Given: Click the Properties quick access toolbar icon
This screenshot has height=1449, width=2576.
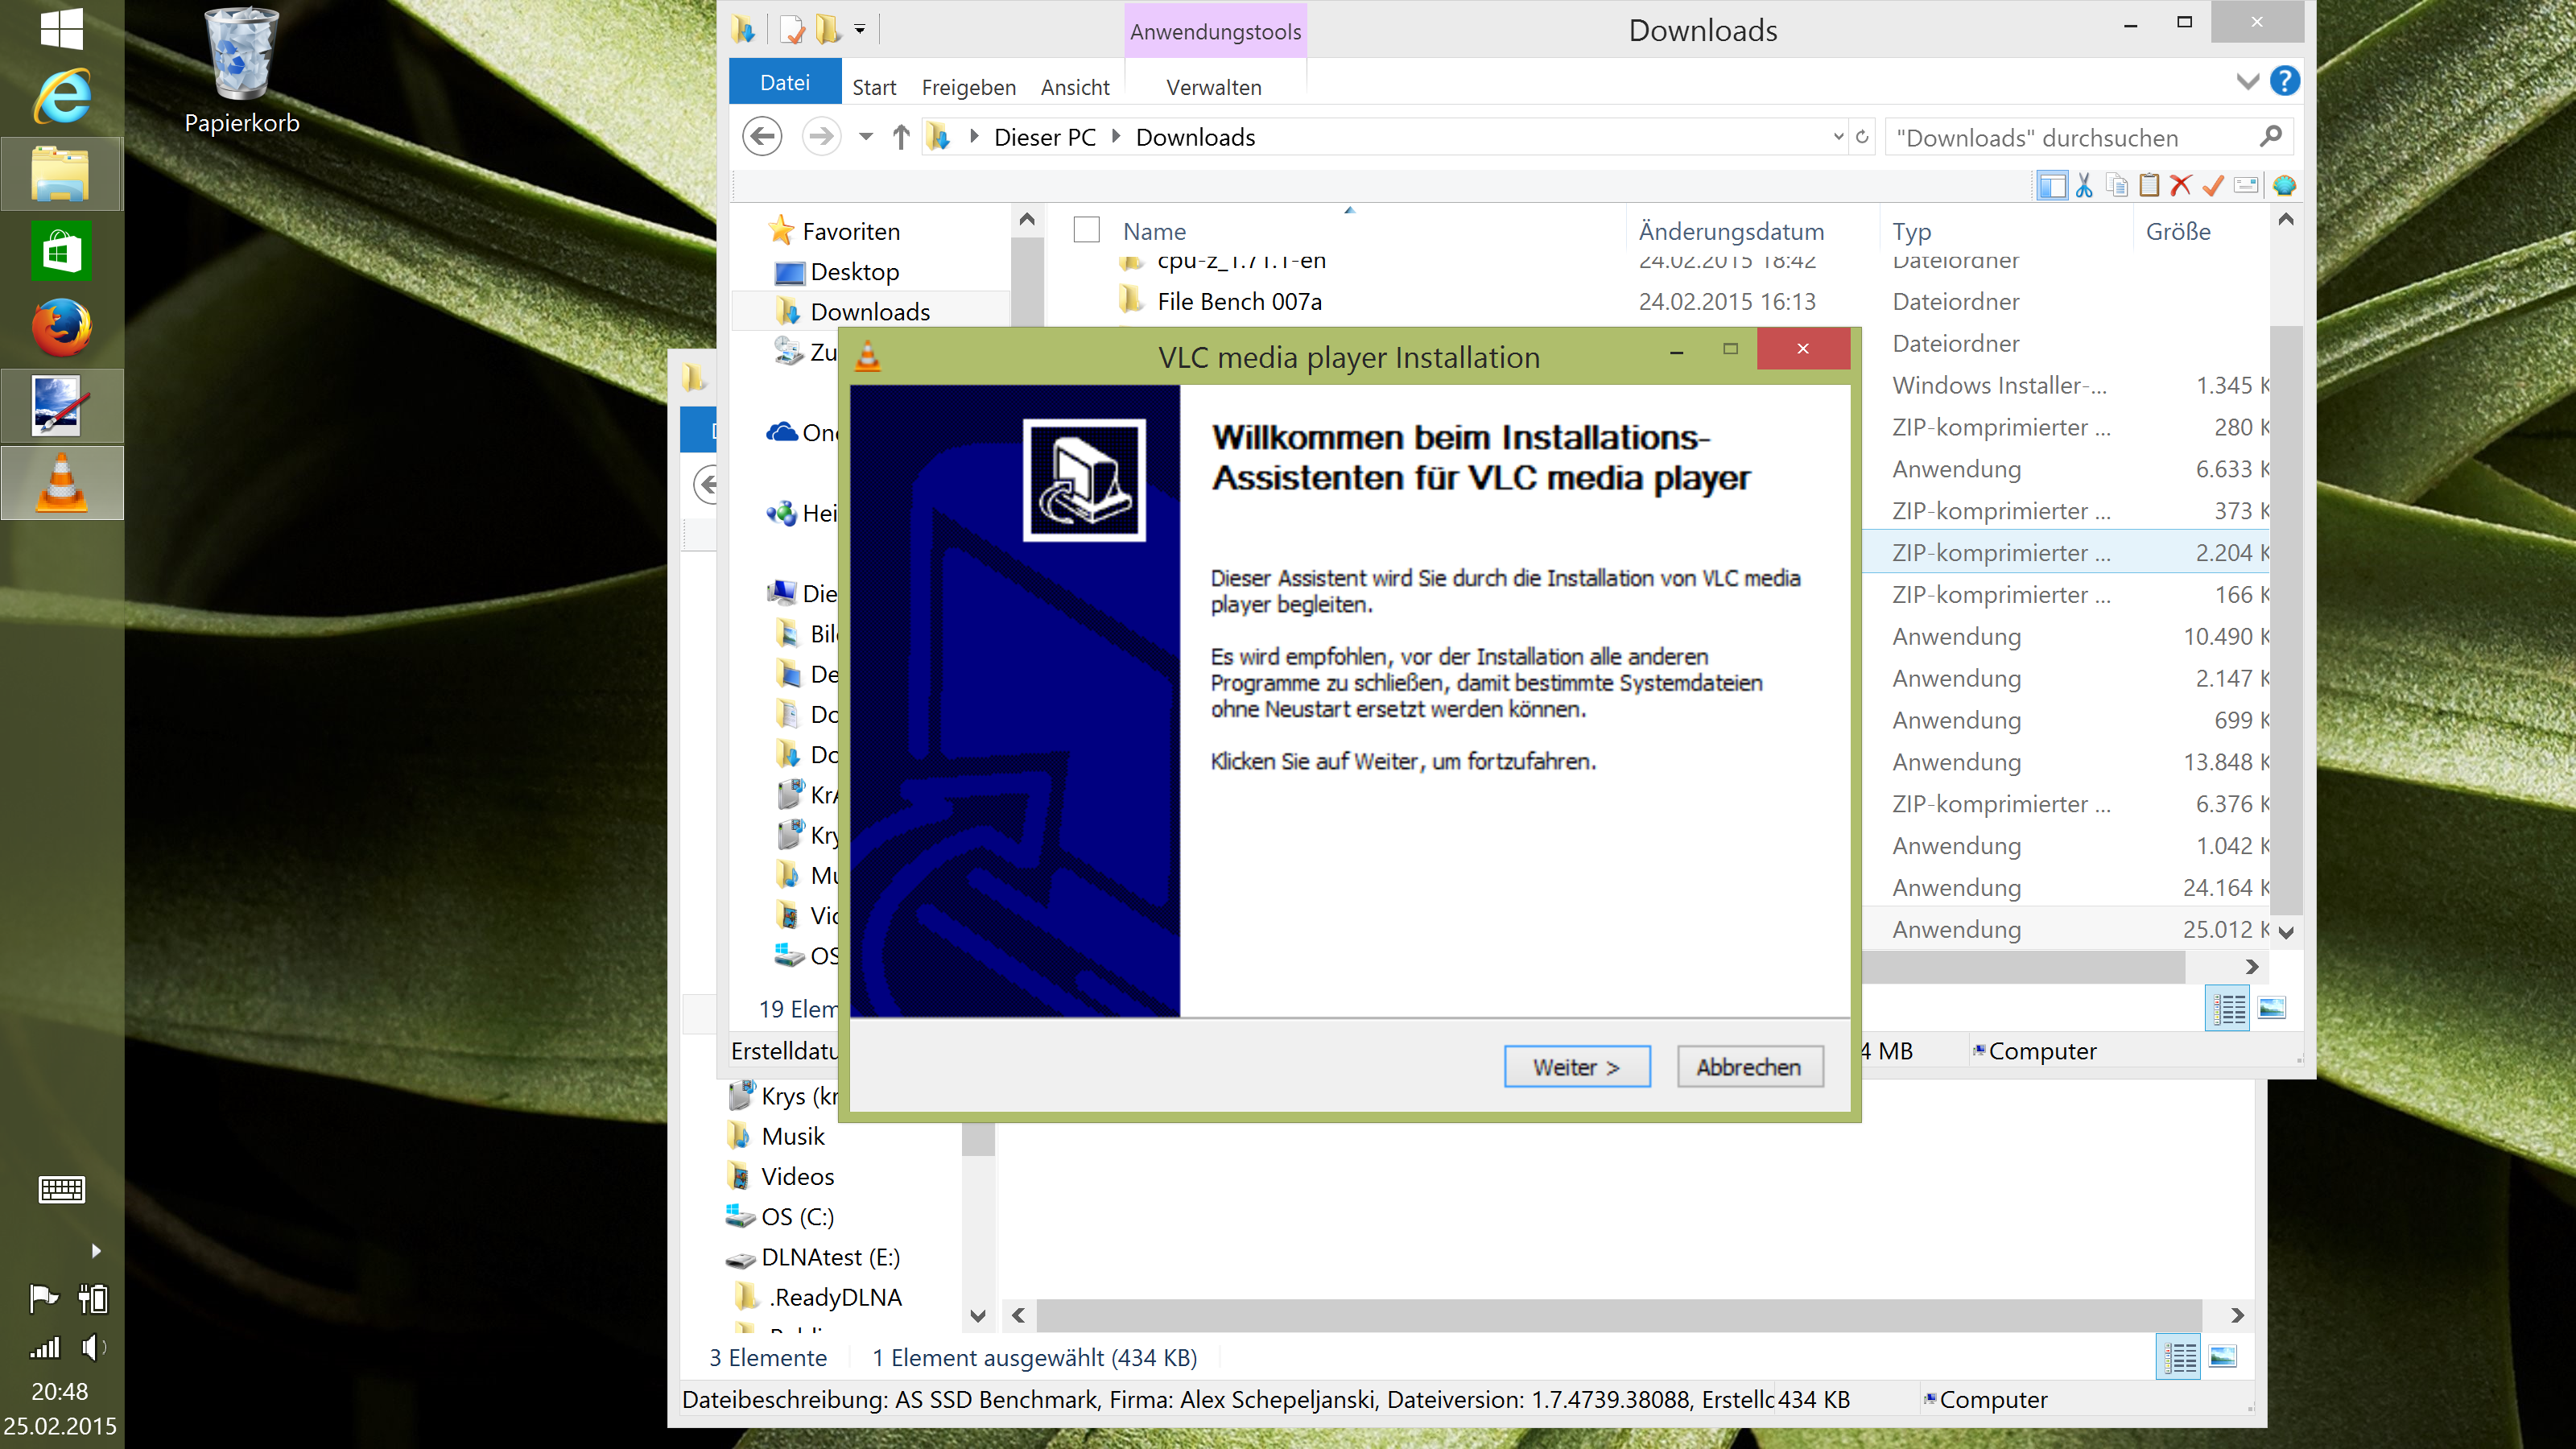Looking at the screenshot, I should (792, 29).
